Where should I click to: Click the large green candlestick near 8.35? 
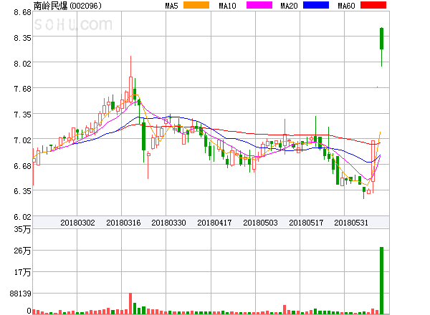pyautogui.click(x=381, y=47)
